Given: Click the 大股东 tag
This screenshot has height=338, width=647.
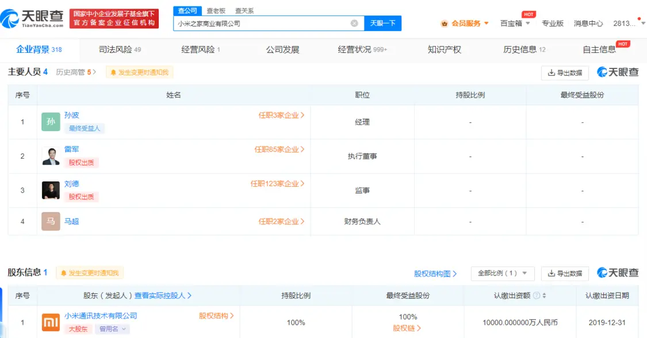Looking at the screenshot, I should click(78, 329).
